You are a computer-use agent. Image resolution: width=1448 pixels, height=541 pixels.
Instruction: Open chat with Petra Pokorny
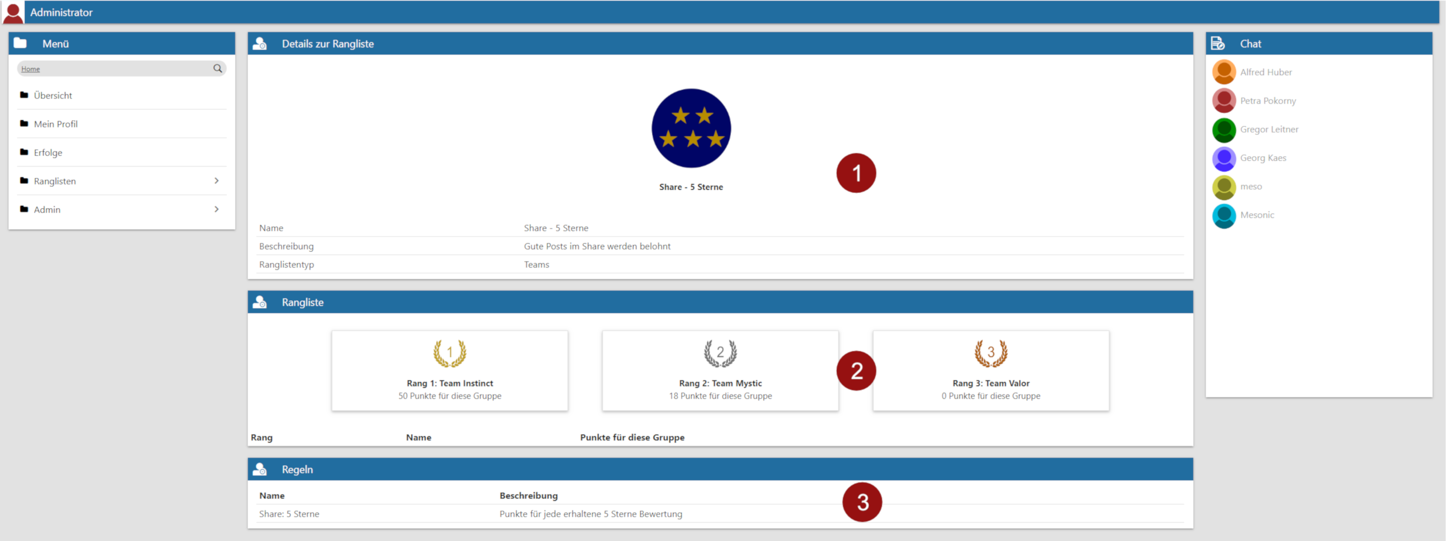(1268, 101)
